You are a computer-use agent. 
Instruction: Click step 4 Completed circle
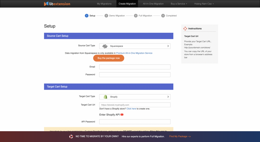pos(163,16)
